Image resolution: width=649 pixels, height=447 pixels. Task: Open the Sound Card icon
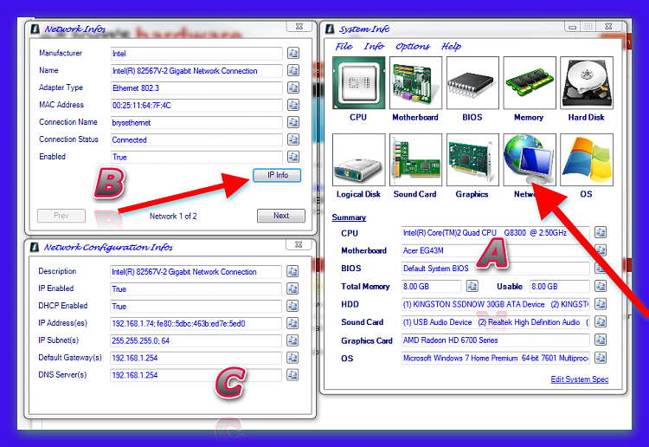click(415, 159)
